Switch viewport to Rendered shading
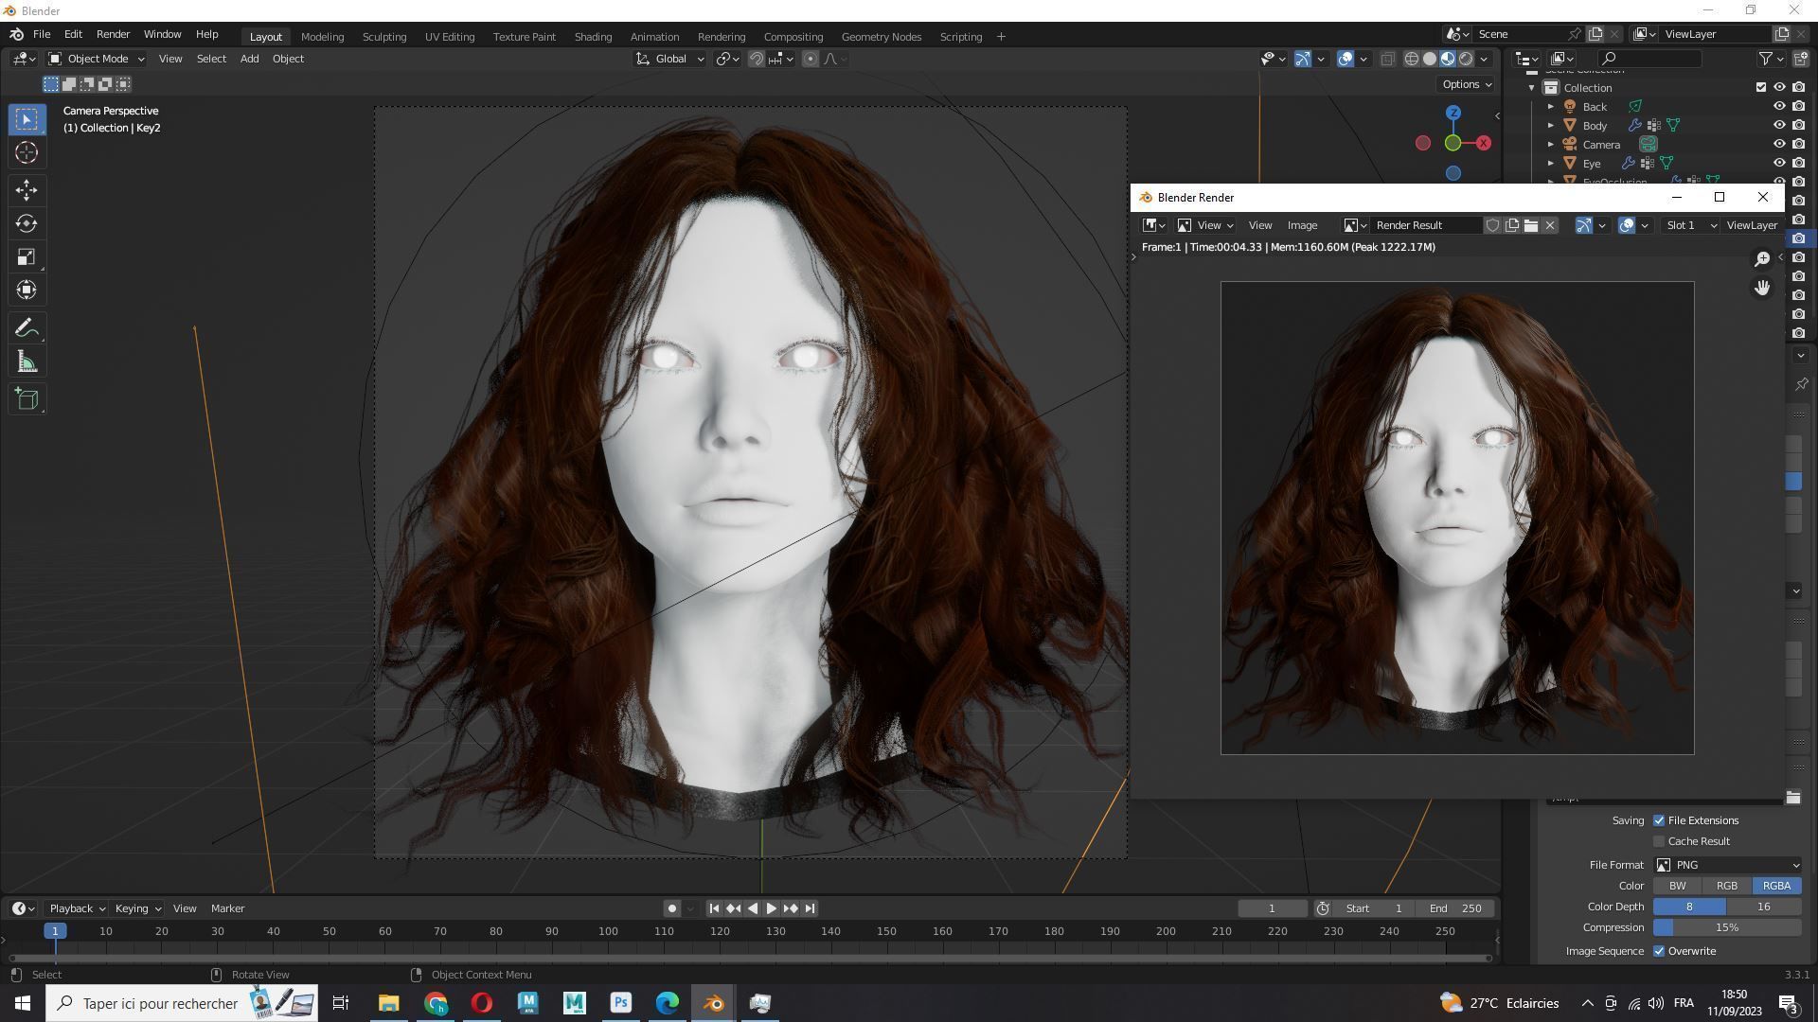Image resolution: width=1818 pixels, height=1022 pixels. point(1466,59)
